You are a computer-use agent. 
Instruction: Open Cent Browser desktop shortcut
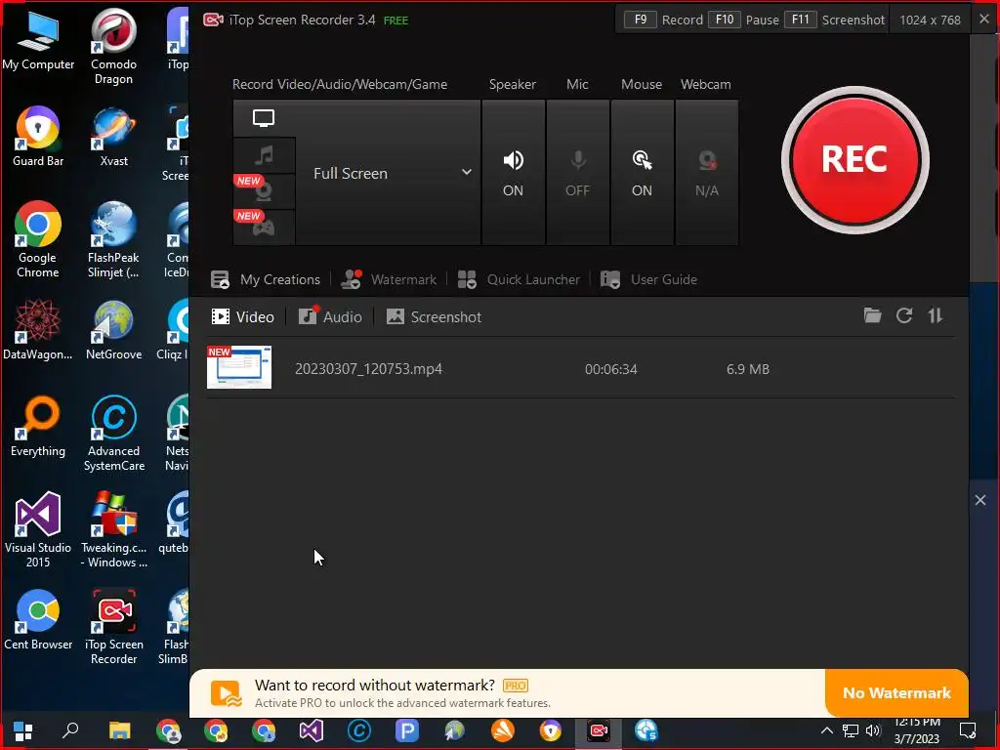click(38, 620)
